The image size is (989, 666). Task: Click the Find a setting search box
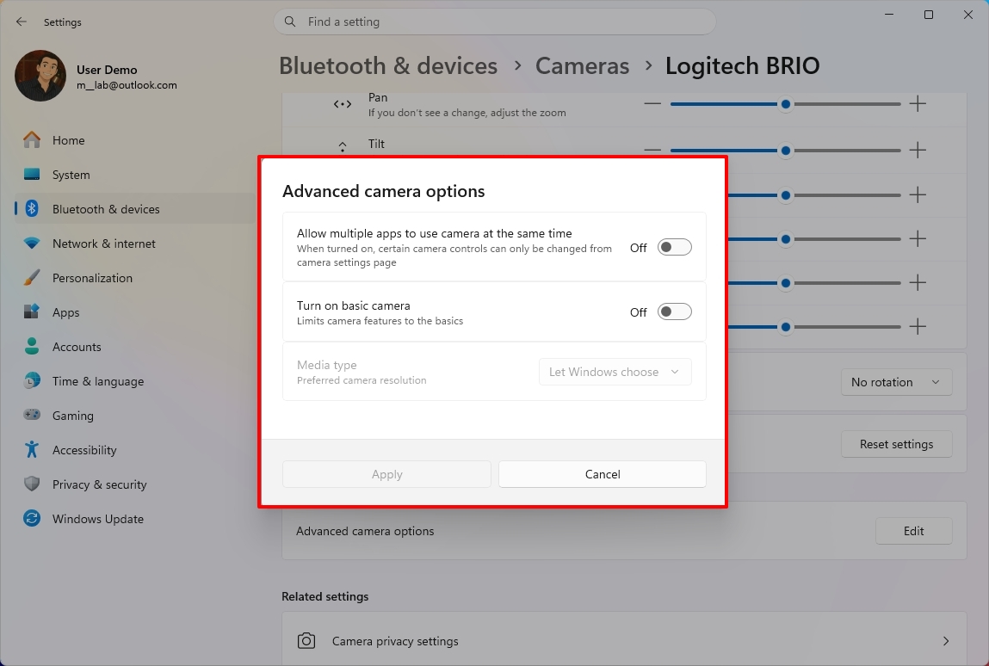pos(495,22)
